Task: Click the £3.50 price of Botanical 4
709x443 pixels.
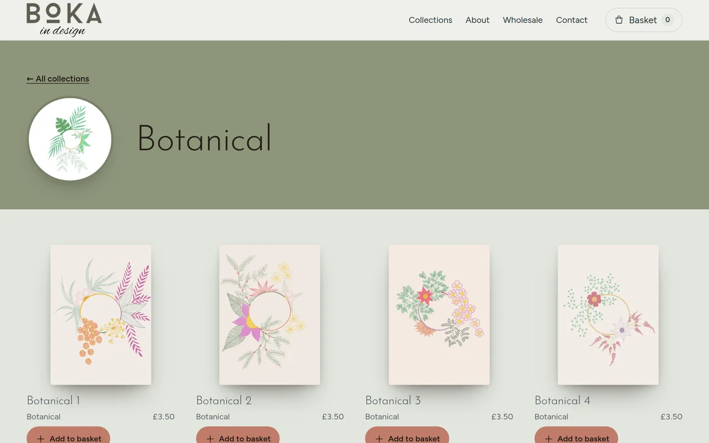Action: coord(671,416)
